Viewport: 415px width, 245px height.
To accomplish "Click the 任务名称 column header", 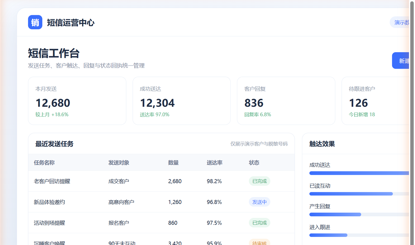I will 44,163.
